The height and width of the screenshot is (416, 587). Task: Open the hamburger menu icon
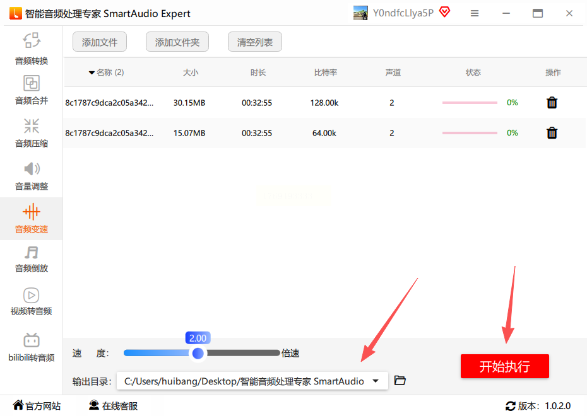coord(474,13)
